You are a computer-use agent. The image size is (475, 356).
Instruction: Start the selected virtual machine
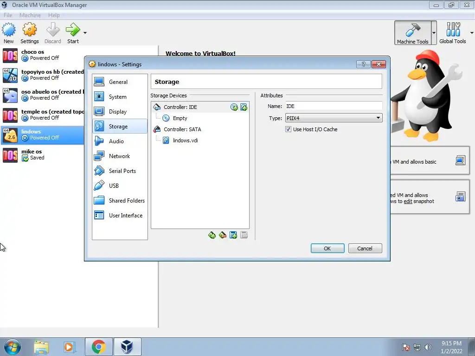73,33
